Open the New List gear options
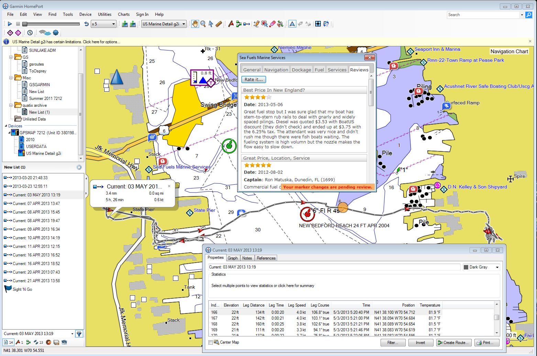The height and width of the screenshot is (356, 537). point(79,167)
